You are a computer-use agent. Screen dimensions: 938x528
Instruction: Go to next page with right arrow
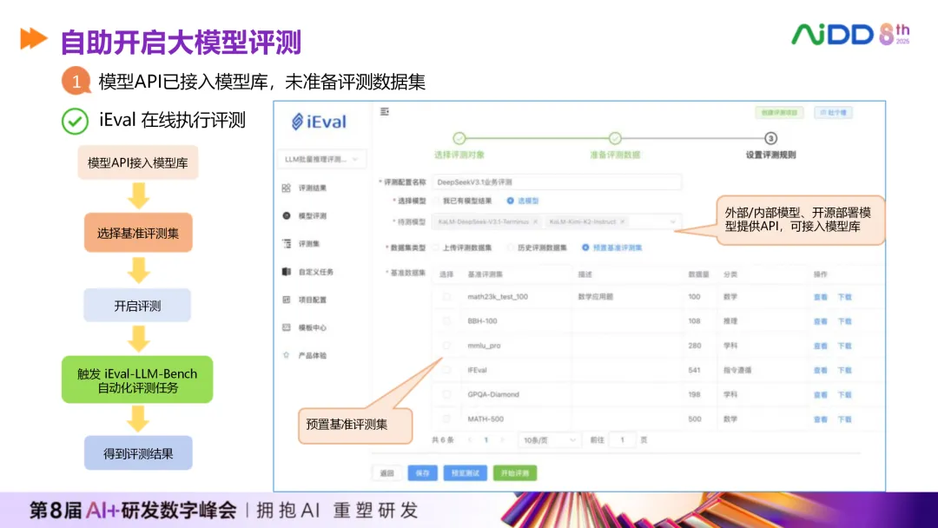coord(502,440)
